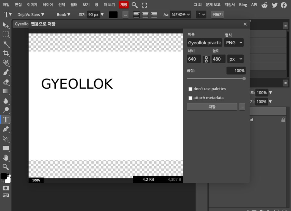Select the Type tool in sidebar

(6, 120)
